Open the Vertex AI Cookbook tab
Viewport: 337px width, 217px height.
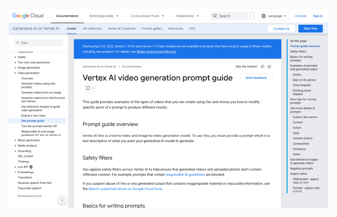click(x=122, y=29)
